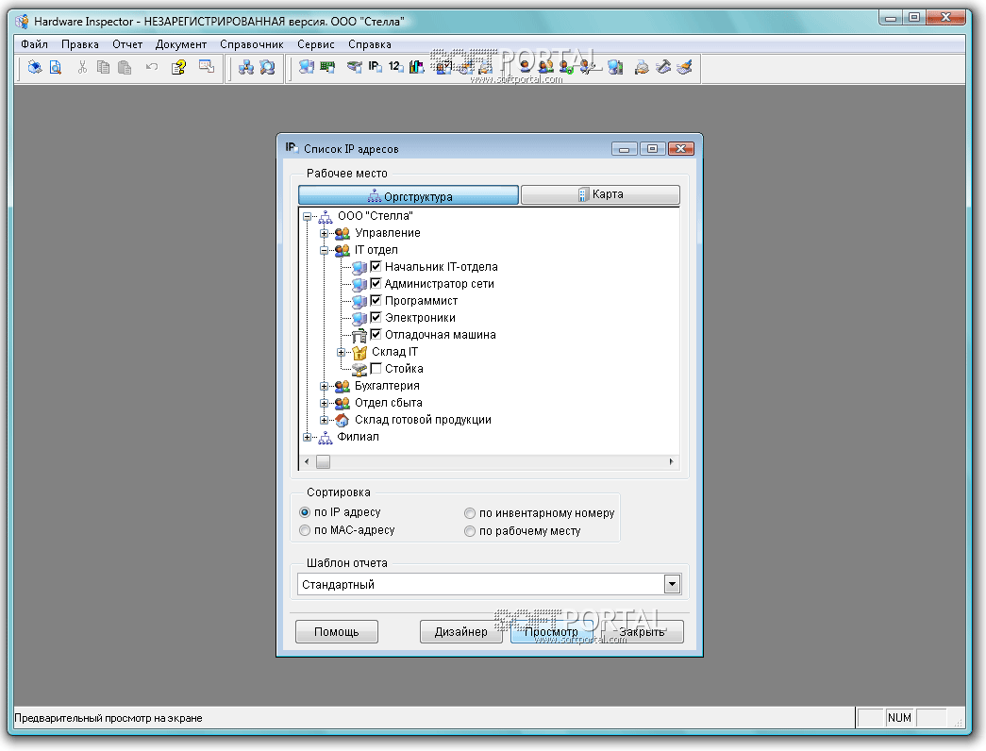Collapse the IT отдел tree node
This screenshot has height=751, width=986.
coord(325,250)
